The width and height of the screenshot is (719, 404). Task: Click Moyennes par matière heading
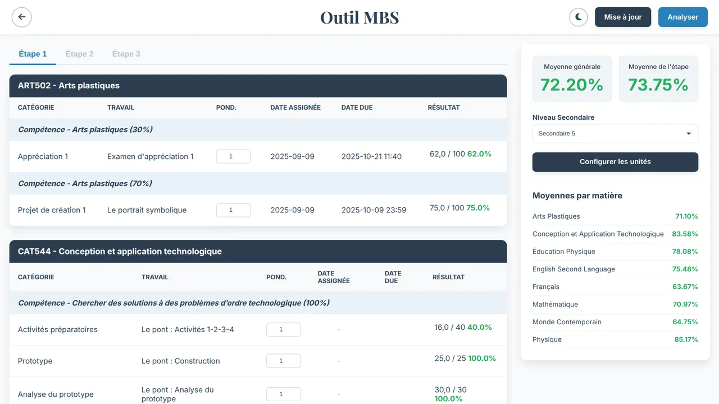coord(577,196)
